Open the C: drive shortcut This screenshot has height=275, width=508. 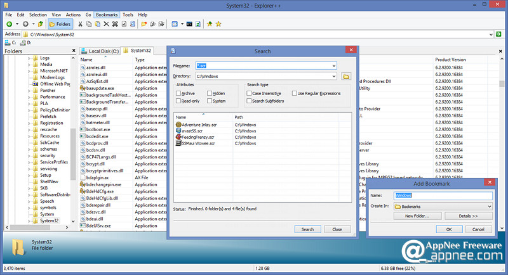pyautogui.click(x=10, y=42)
